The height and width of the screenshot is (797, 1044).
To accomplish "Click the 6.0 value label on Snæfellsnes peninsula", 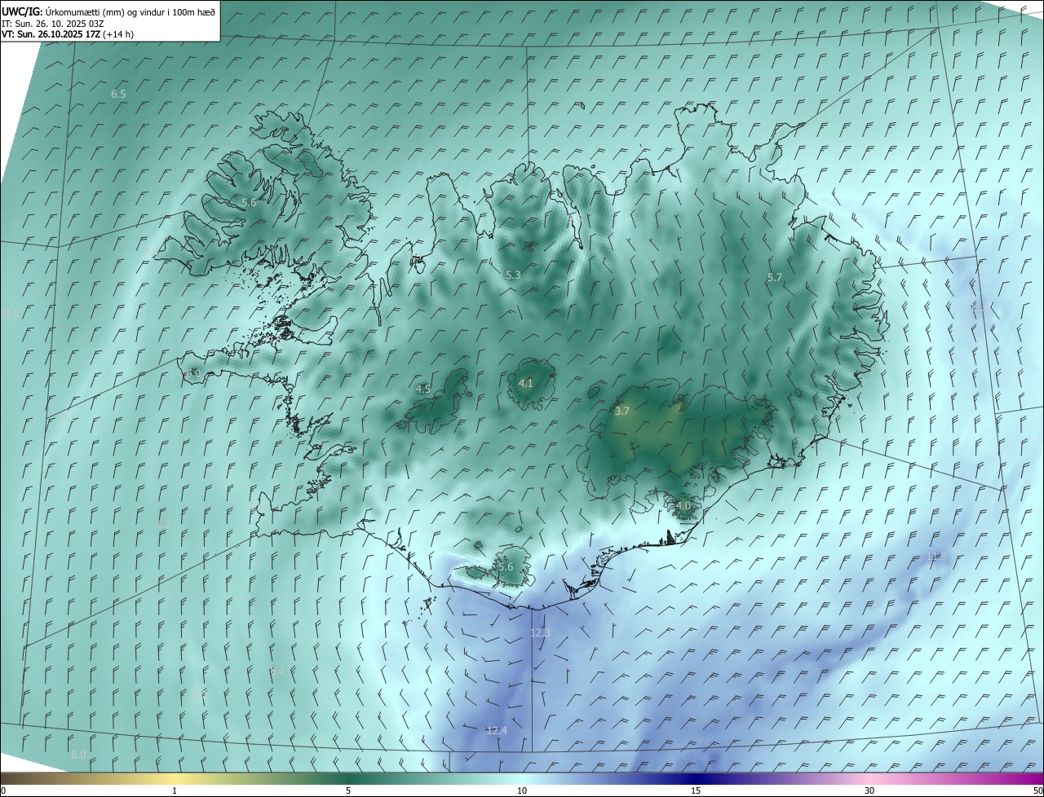I will [193, 374].
